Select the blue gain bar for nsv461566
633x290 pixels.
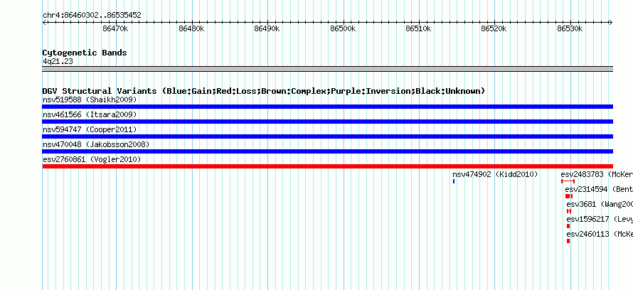[327, 122]
